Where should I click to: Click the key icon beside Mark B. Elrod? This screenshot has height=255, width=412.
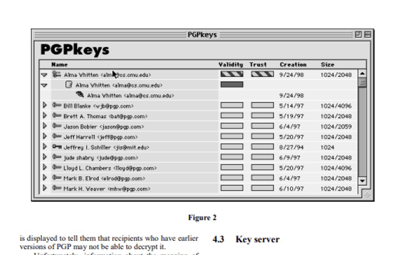57,177
